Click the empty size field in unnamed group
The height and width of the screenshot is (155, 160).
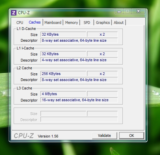(x=63, y=114)
